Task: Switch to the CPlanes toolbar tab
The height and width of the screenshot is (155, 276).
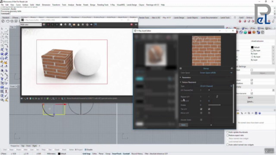Action: click(15, 18)
